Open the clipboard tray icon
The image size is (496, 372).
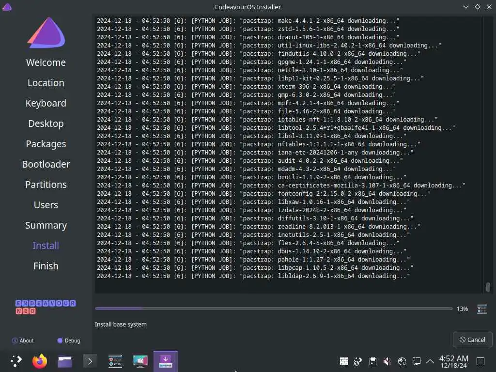(x=373, y=361)
